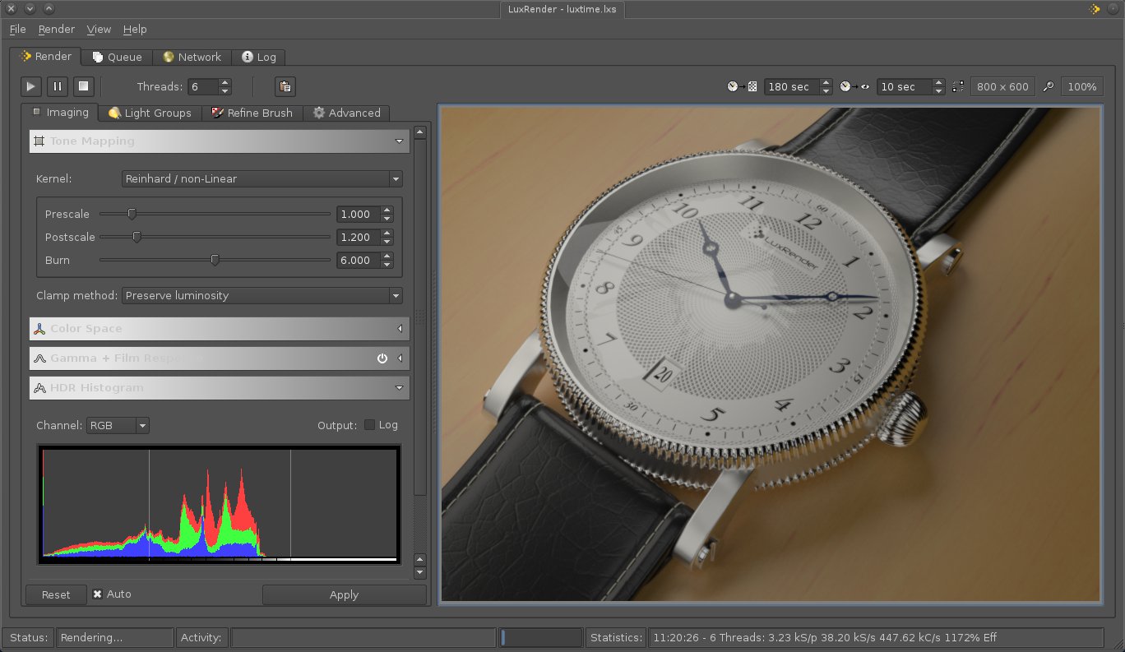Click the copy to clipboard icon
Screen dimensions: 1125x652
tap(285, 86)
